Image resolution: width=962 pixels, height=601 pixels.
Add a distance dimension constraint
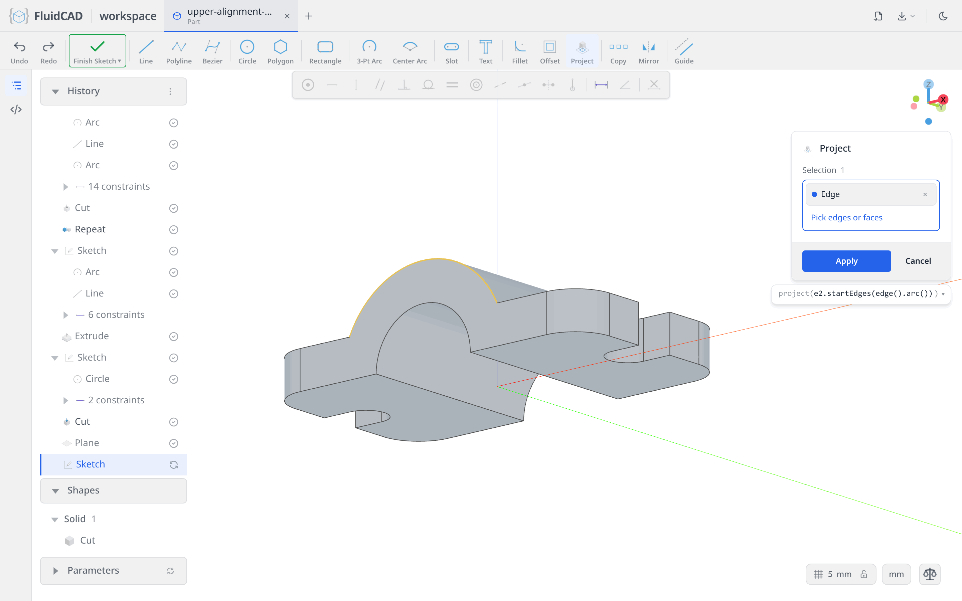(601, 85)
